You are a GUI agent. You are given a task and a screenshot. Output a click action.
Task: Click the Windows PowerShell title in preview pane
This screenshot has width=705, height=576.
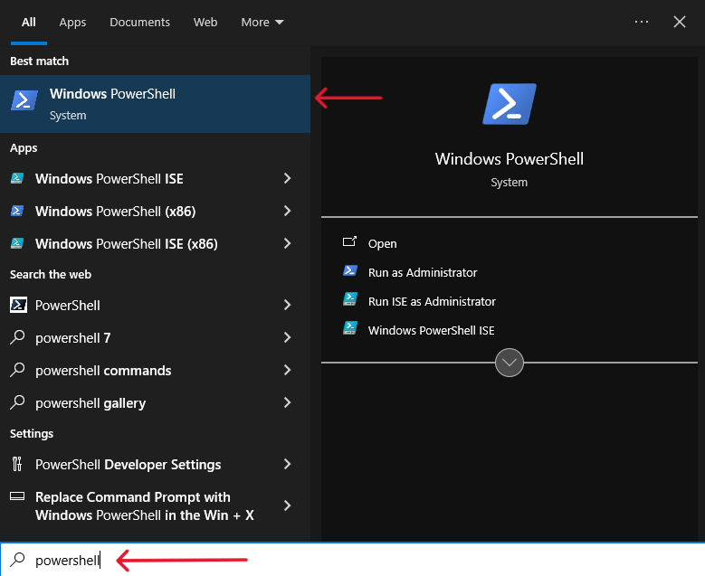510,159
